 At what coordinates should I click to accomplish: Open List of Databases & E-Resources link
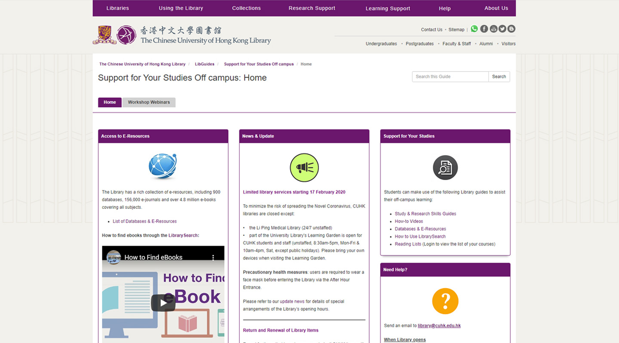point(145,221)
